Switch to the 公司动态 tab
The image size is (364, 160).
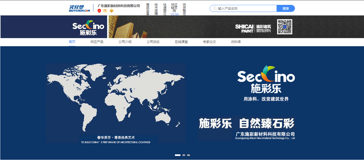click(153, 42)
